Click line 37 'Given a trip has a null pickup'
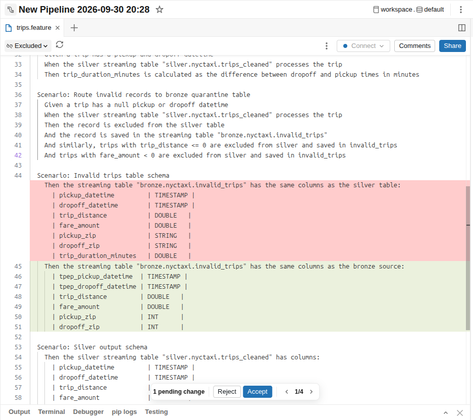 136,105
